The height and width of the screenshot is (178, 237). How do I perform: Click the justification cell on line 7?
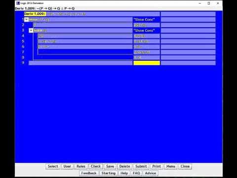[x=147, y=52]
